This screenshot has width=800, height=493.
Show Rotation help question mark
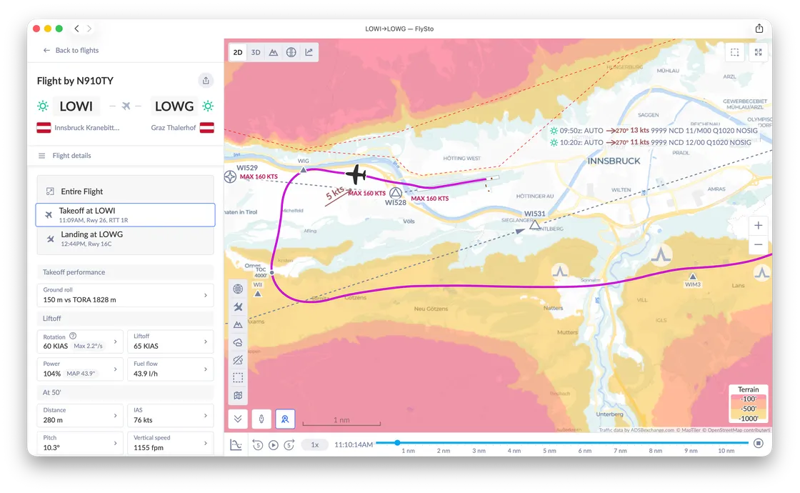pos(73,336)
